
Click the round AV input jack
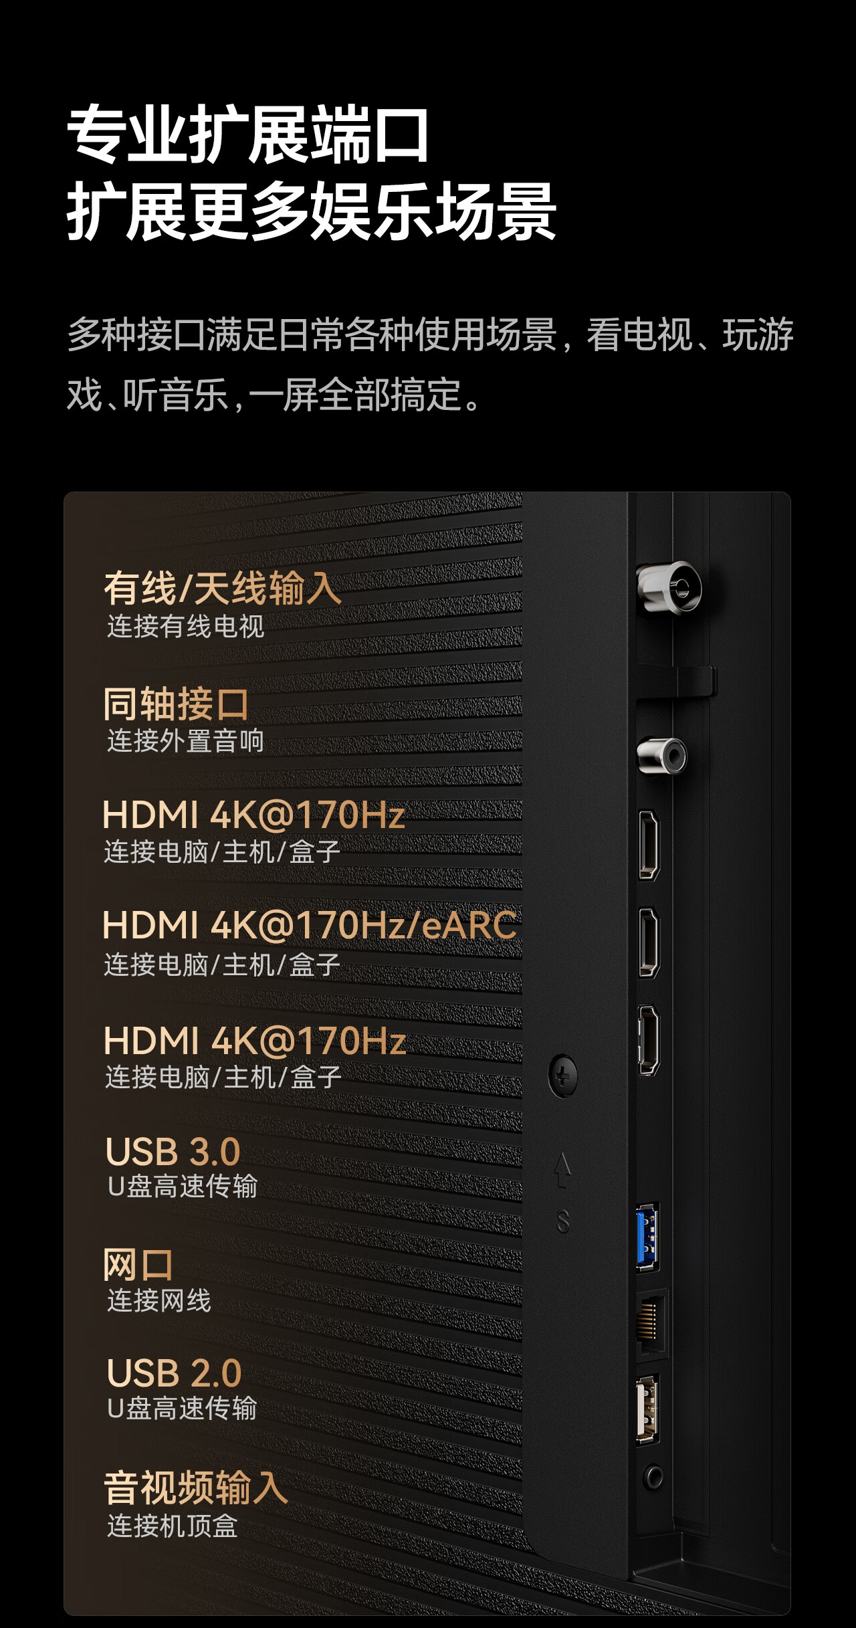click(653, 1476)
